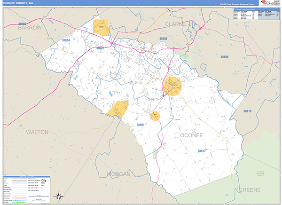
Task: Click the orange city area at top near Barrow
Action: pyautogui.click(x=101, y=27)
